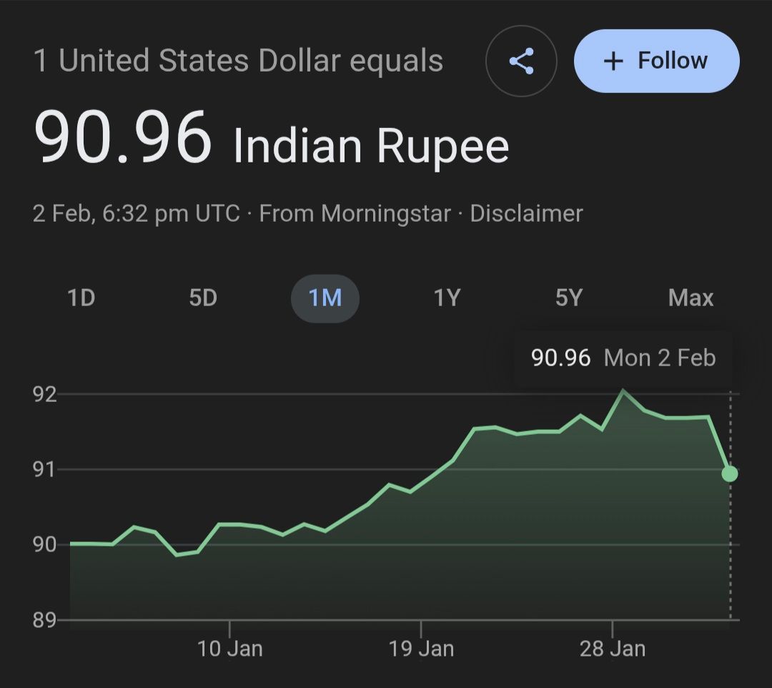The height and width of the screenshot is (688, 772).
Task: Click the 92 y-axis gridline label
Action: coord(44,394)
